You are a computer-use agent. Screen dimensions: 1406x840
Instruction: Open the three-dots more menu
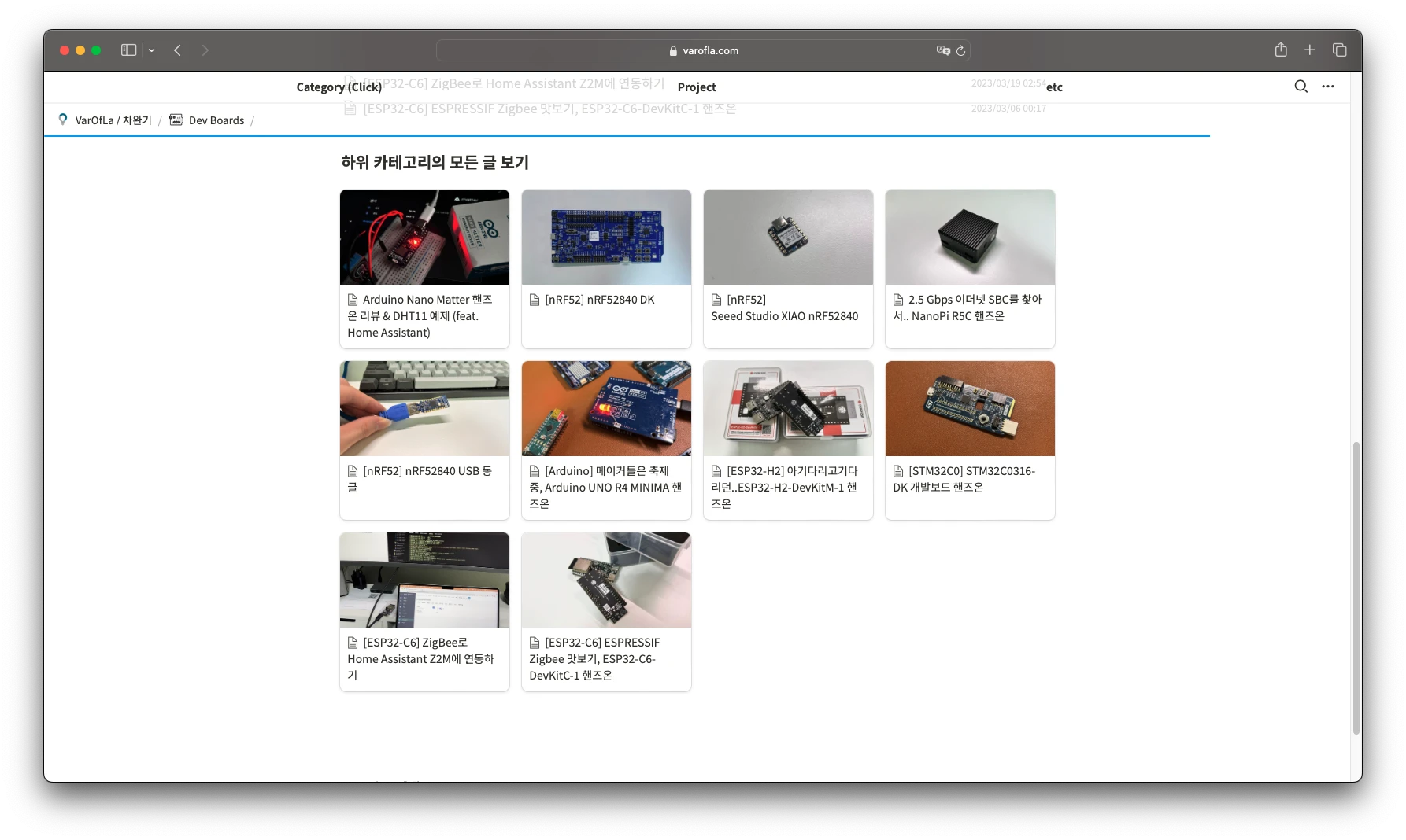pos(1328,87)
